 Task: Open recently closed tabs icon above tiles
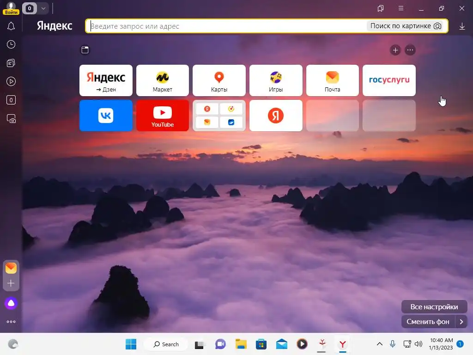pyautogui.click(x=85, y=50)
